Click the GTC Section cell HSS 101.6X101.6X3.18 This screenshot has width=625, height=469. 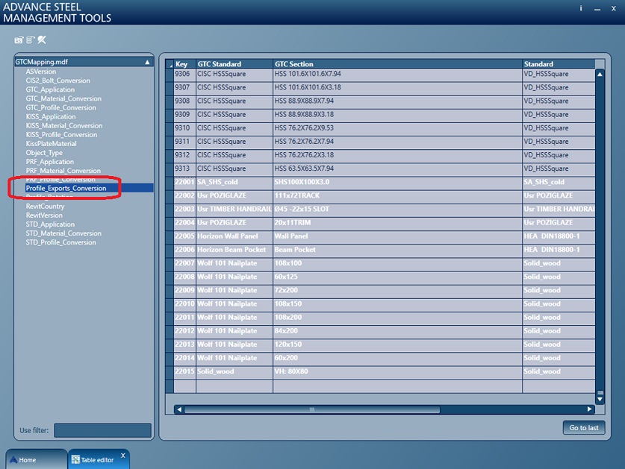pyautogui.click(x=397, y=87)
